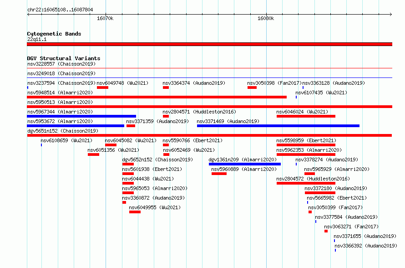The width and height of the screenshot is (405, 268).
Task: Click the nsv5967344 (Almarri2020) label
Action: [x=60, y=112]
